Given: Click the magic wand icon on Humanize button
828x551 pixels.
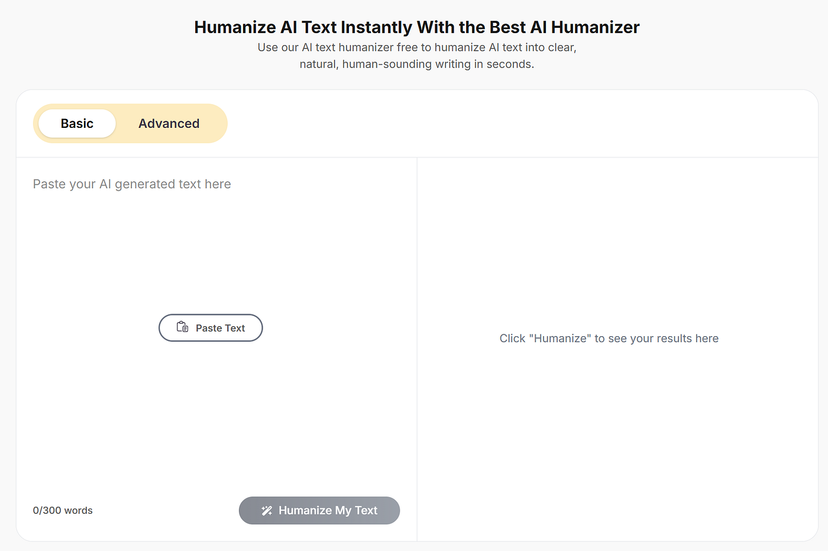Looking at the screenshot, I should pos(267,510).
